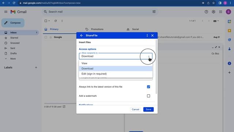
Task: Open Google Calendar side panel
Action: 229,22
